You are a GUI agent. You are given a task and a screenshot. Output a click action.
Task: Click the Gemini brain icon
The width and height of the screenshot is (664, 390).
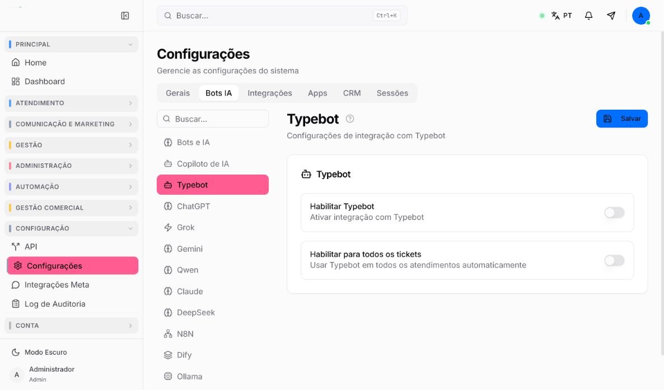click(x=168, y=248)
